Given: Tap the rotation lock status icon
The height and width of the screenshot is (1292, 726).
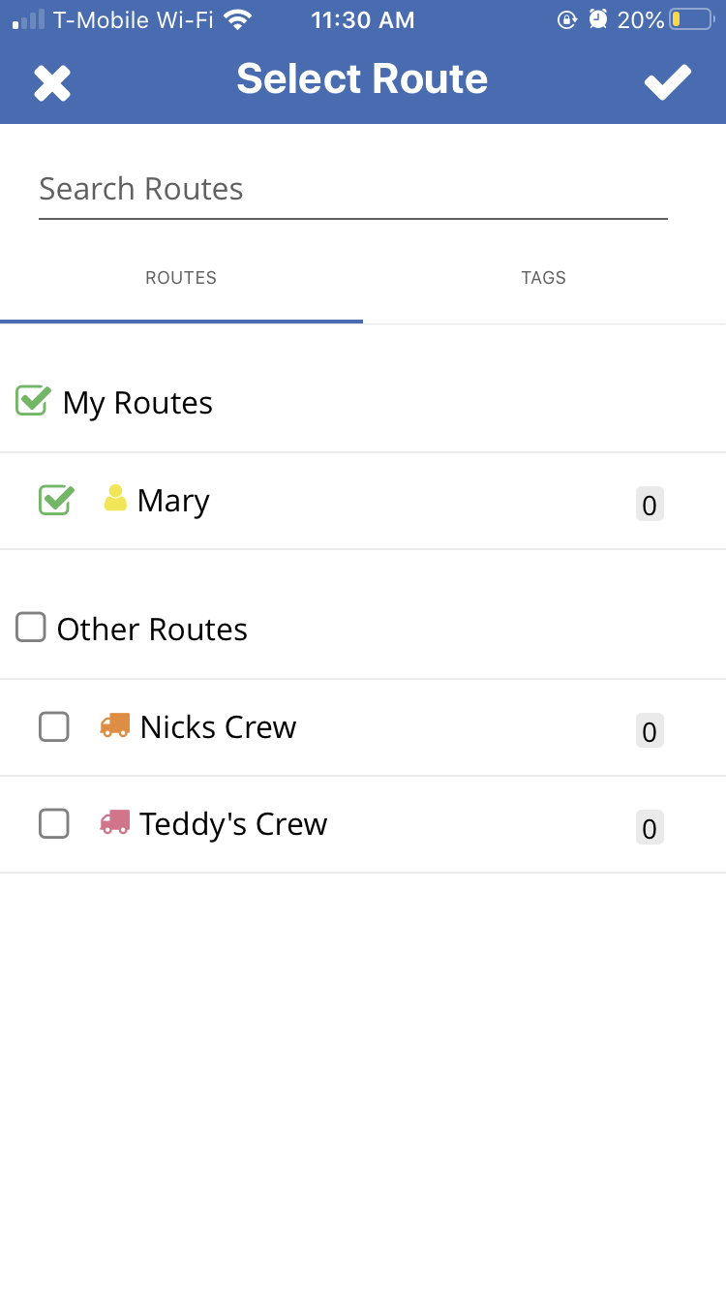Looking at the screenshot, I should [x=567, y=19].
